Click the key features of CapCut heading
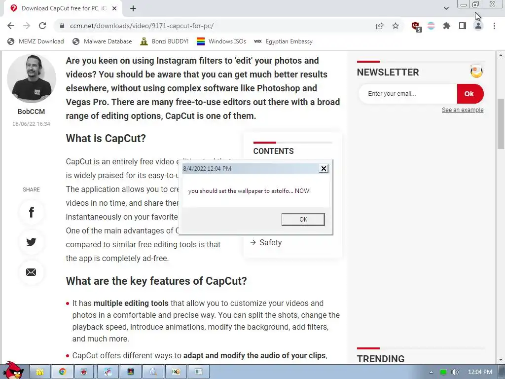Screen dimensions: 505x379 156,281
